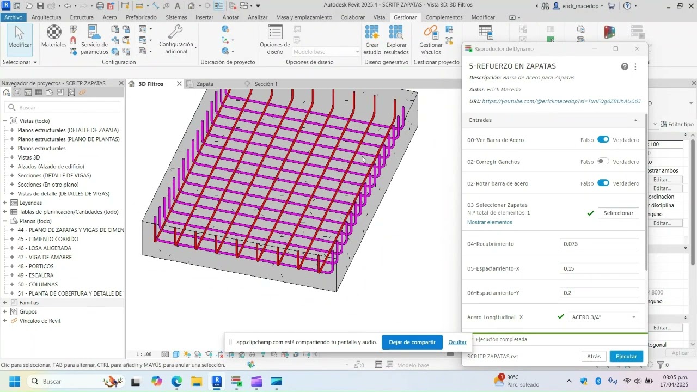Screen dimensions: 697x392
Task: Click the Undo arrow in quick access toolbar
Action: point(67,6)
